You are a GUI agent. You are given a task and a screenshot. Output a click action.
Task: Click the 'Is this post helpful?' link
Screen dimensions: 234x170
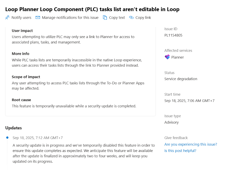(180, 150)
